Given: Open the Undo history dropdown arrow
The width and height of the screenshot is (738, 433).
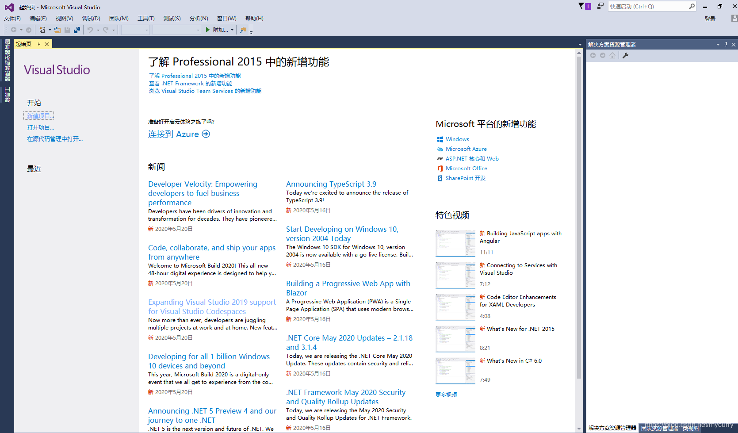Looking at the screenshot, I should point(98,30).
